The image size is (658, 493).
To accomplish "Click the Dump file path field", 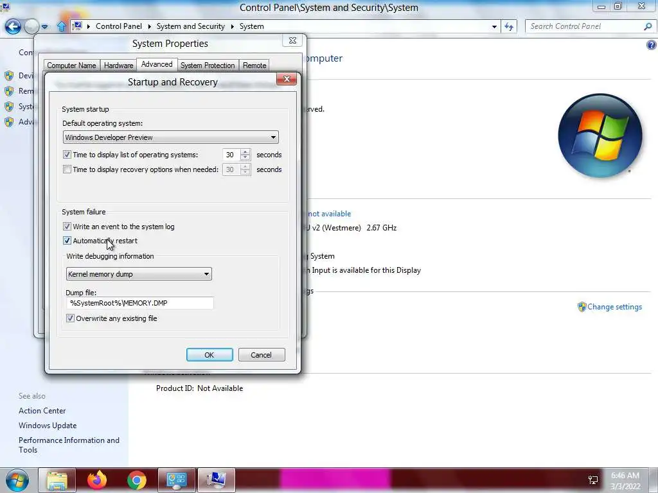I will coord(139,303).
